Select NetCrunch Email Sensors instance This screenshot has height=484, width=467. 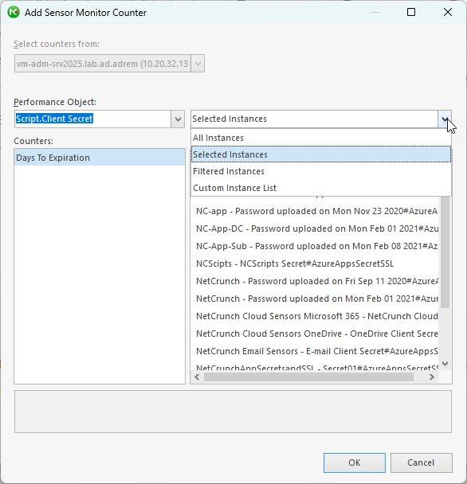[x=316, y=351]
